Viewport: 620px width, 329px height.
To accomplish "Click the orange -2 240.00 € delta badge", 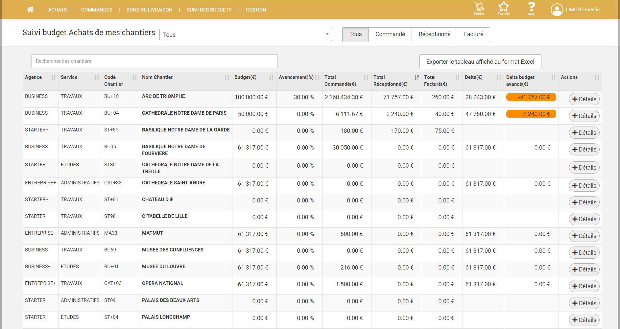I will tap(531, 114).
